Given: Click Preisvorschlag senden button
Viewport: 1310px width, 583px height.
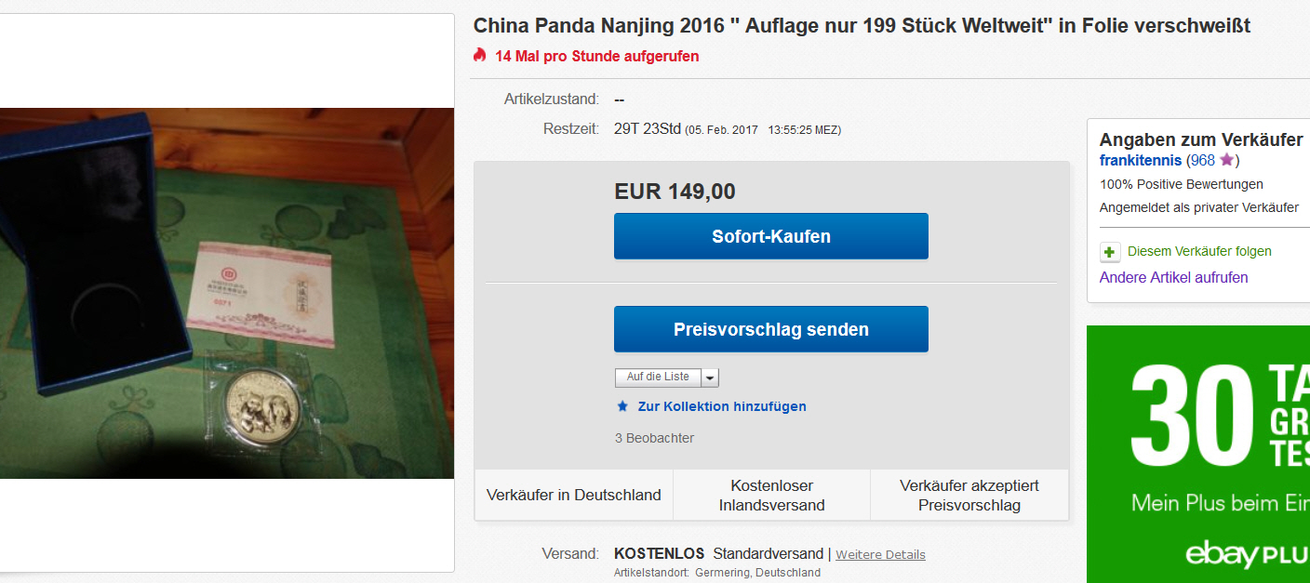Looking at the screenshot, I should [x=771, y=329].
